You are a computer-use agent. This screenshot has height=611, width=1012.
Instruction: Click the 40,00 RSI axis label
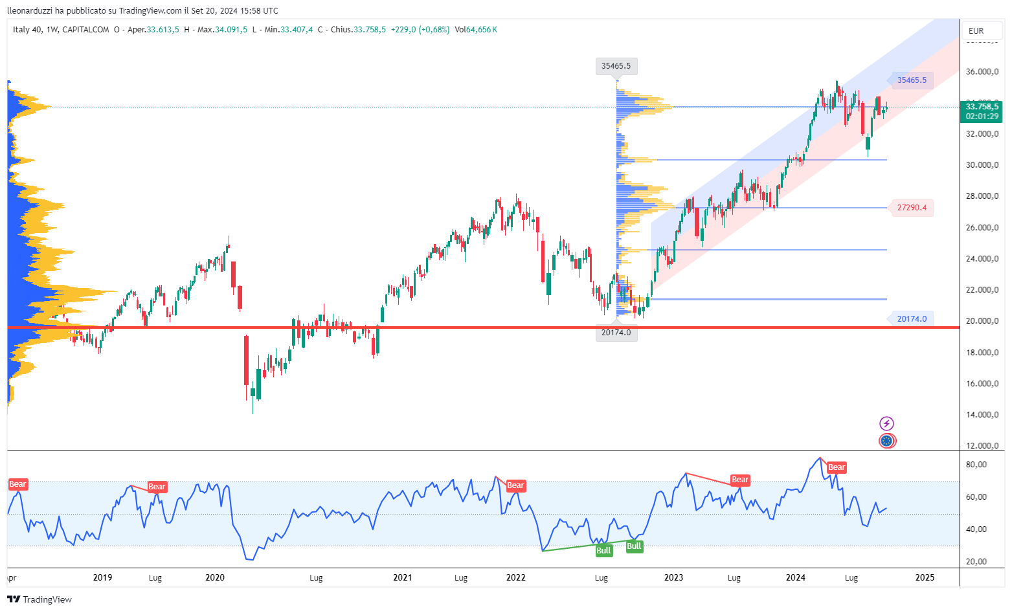coord(976,529)
